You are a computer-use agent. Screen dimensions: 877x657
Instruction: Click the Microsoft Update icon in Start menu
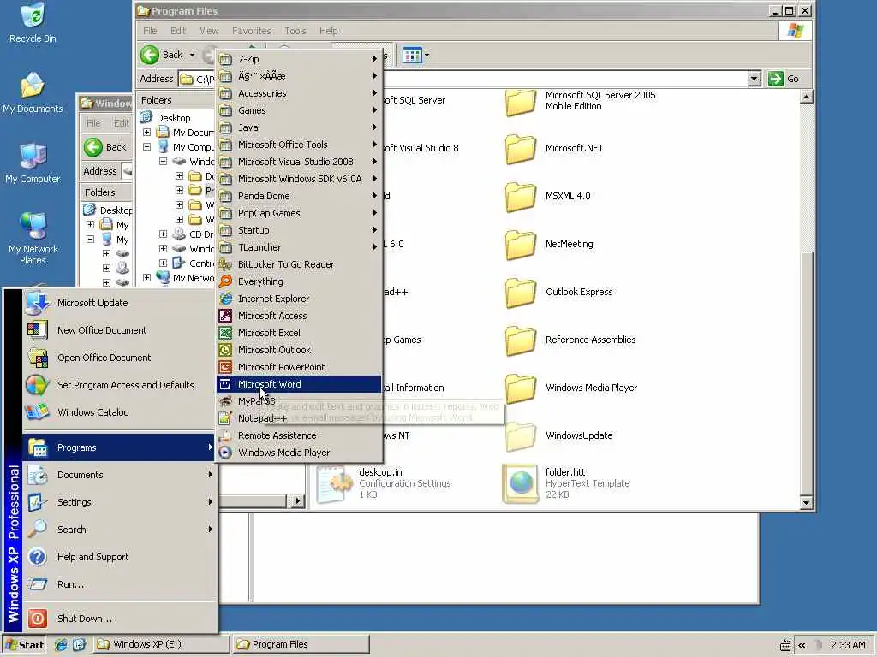[x=37, y=303]
